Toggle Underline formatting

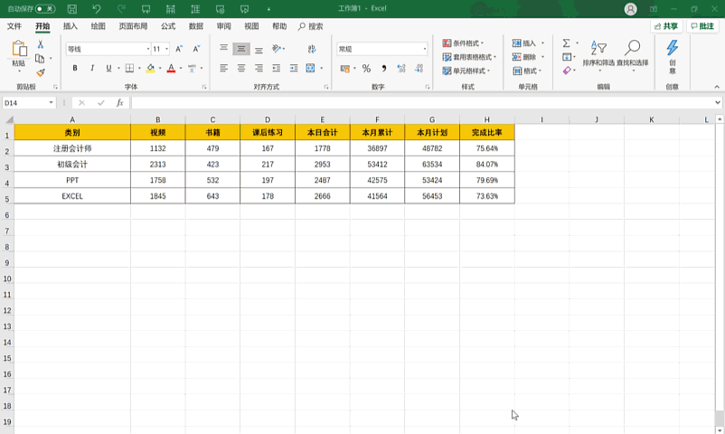108,68
